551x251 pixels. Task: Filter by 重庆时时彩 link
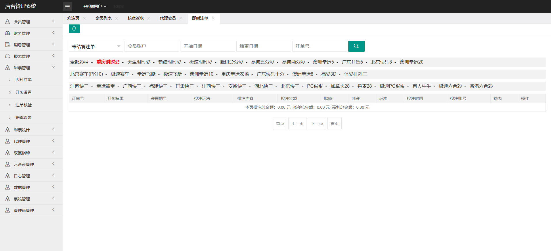pyautogui.click(x=108, y=62)
